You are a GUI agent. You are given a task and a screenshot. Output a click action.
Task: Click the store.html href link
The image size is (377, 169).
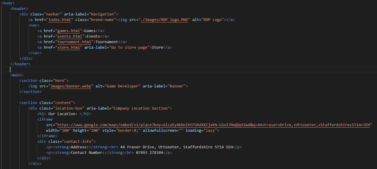(68, 47)
